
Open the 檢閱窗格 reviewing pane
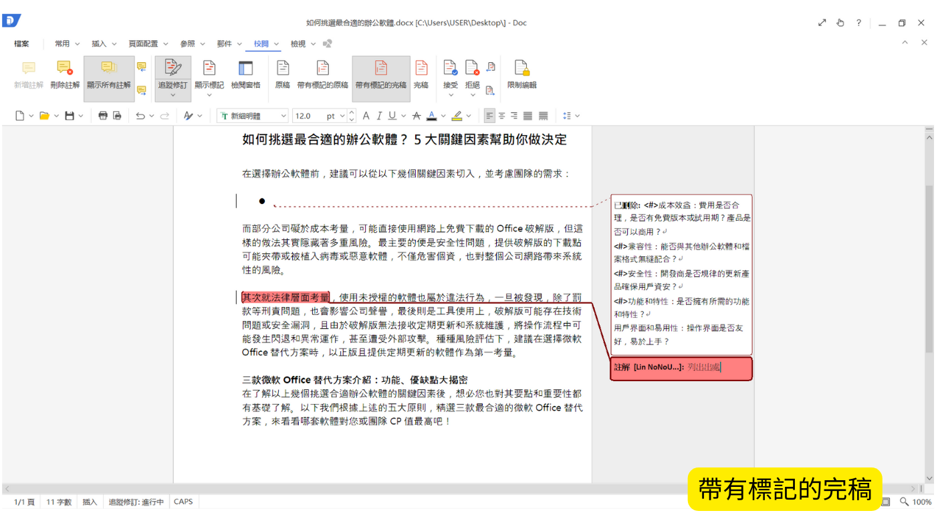click(x=245, y=74)
